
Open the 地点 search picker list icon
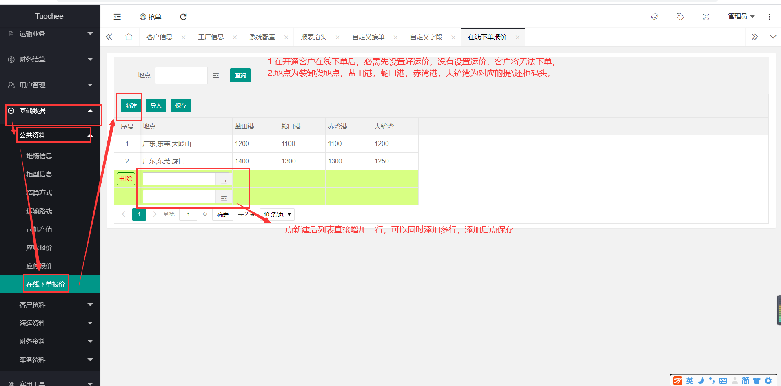pyautogui.click(x=216, y=75)
